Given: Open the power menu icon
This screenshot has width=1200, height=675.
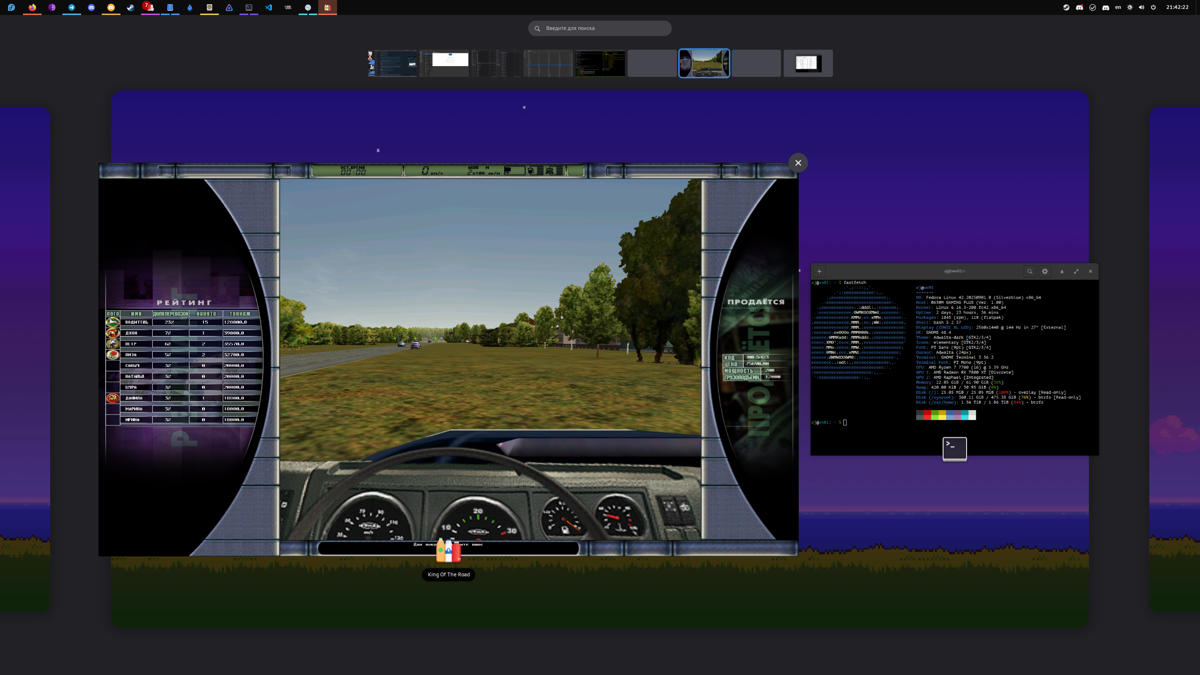Looking at the screenshot, I should (1153, 7).
